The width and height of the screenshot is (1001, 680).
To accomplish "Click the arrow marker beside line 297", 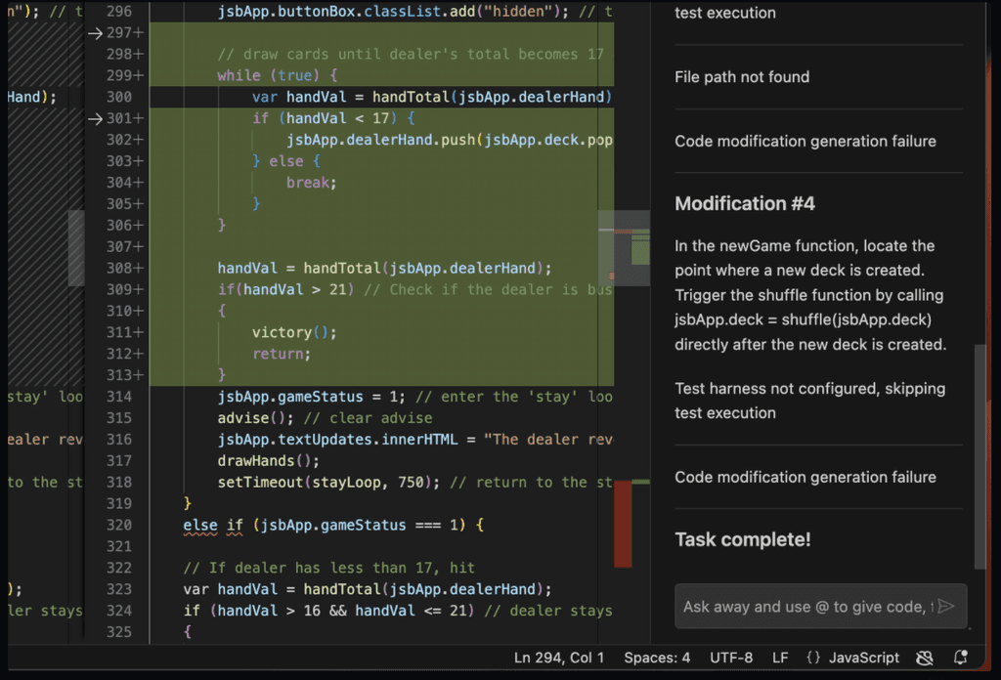I will (x=95, y=32).
